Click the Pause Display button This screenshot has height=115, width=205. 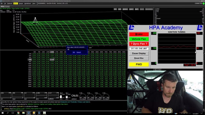139,53
